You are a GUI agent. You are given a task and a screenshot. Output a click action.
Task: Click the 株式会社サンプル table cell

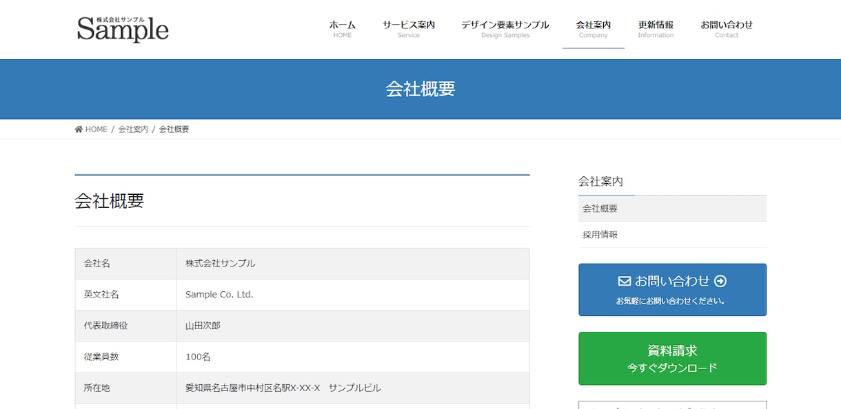(x=353, y=264)
